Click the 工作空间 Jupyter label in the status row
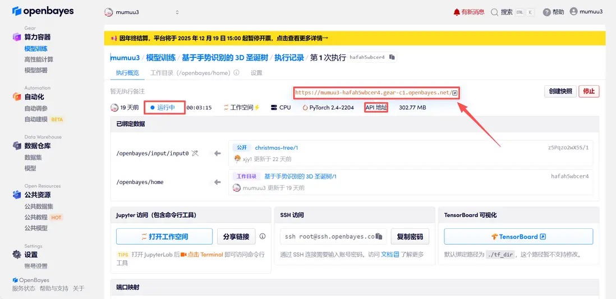 pyautogui.click(x=242, y=107)
